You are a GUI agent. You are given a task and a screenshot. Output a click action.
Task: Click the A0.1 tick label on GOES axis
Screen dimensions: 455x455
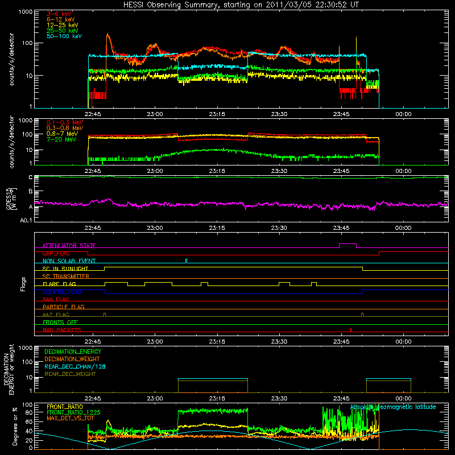[26, 221]
